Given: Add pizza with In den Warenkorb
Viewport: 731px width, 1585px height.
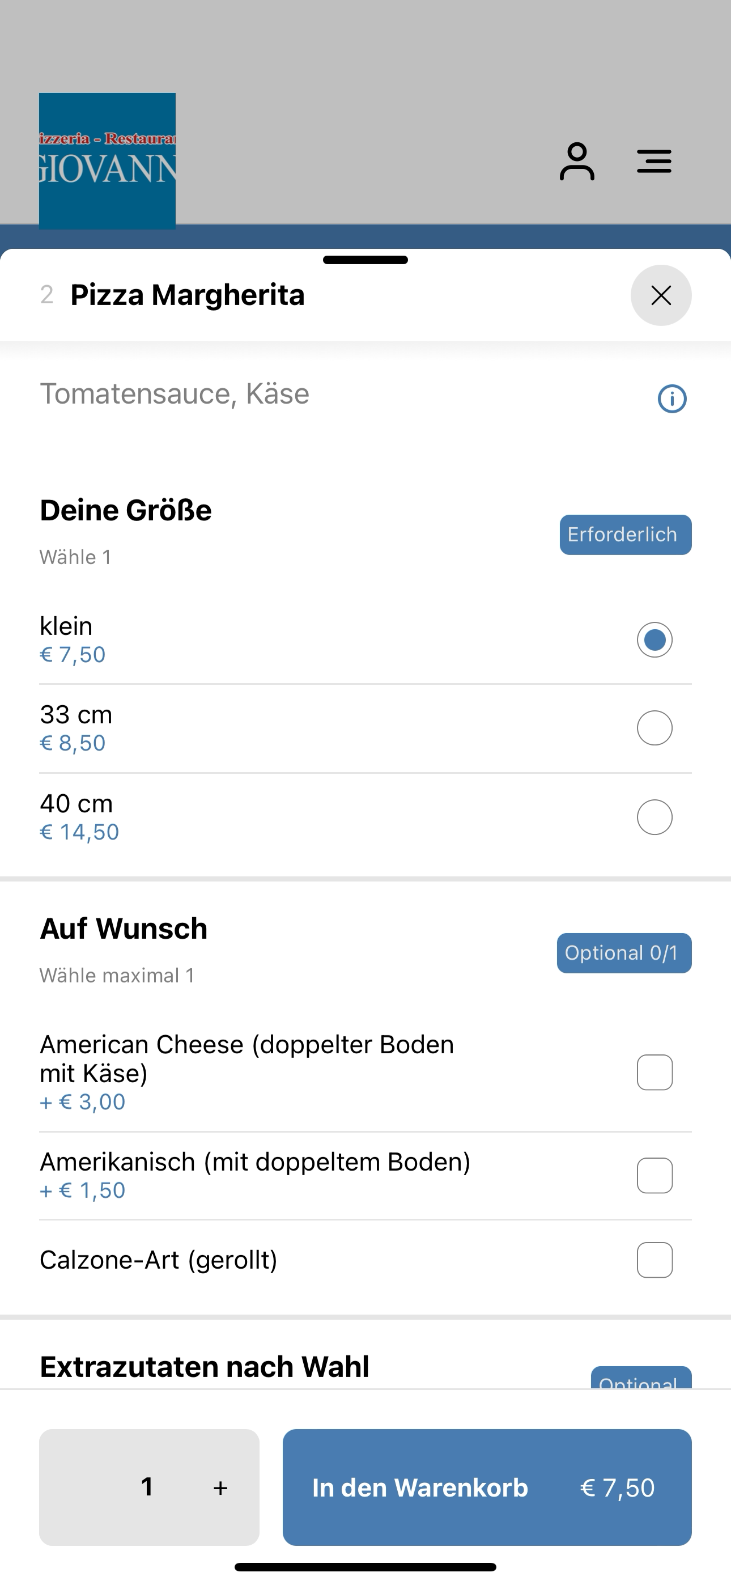Looking at the screenshot, I should tap(487, 1487).
